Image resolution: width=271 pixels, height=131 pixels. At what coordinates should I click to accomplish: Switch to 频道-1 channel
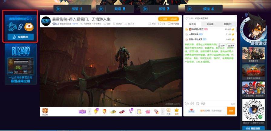pyautogui.click(x=72, y=9)
